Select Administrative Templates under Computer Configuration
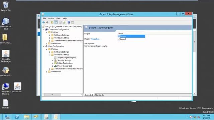 [68, 41]
